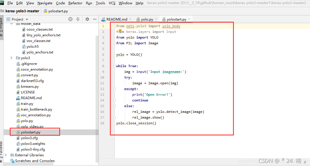Select yolov3.cfg file

coord(29,138)
